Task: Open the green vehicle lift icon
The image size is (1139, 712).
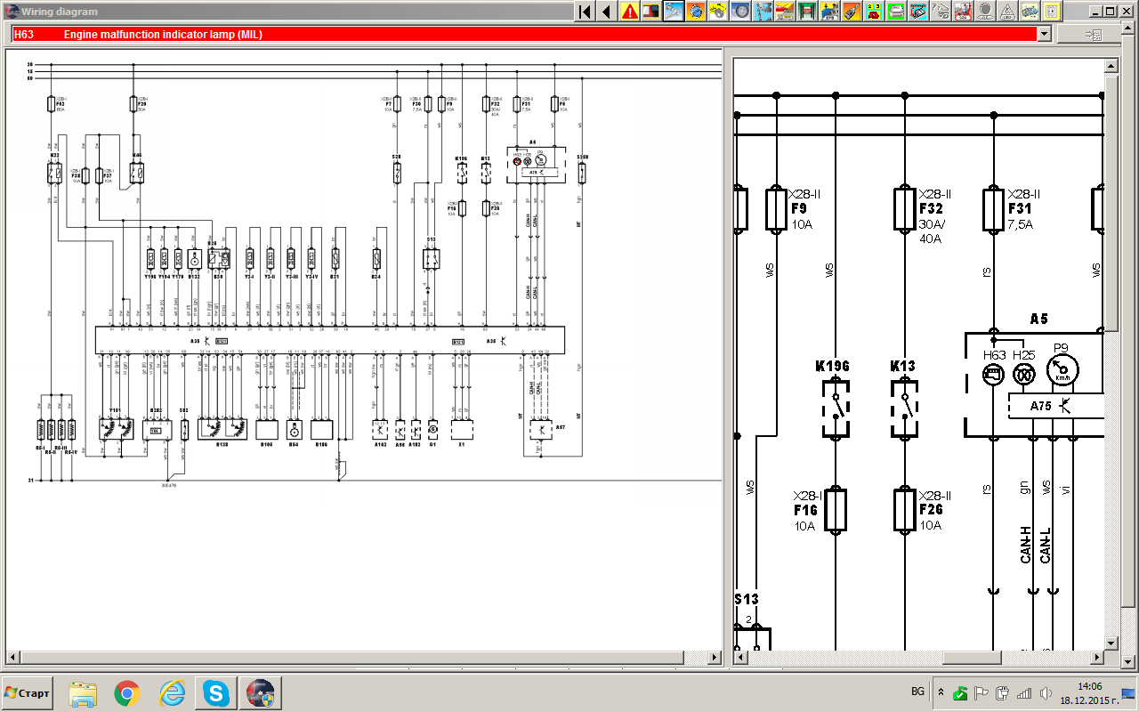Action: 807,12
